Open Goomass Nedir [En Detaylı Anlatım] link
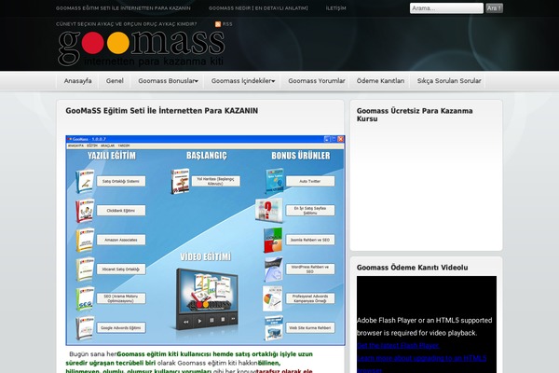 258,8
